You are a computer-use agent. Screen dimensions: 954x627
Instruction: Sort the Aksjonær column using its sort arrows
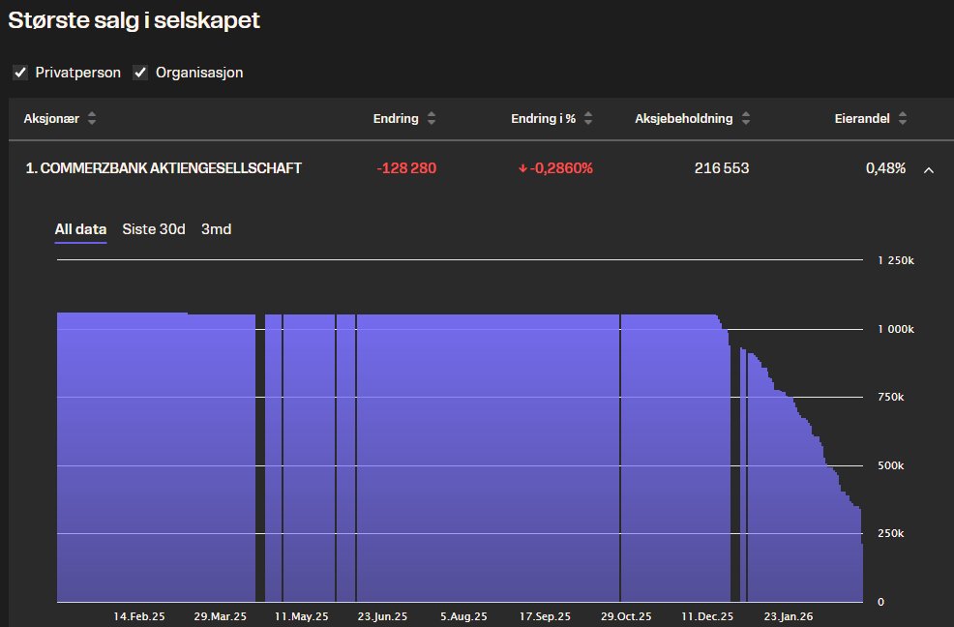pyautogui.click(x=91, y=118)
